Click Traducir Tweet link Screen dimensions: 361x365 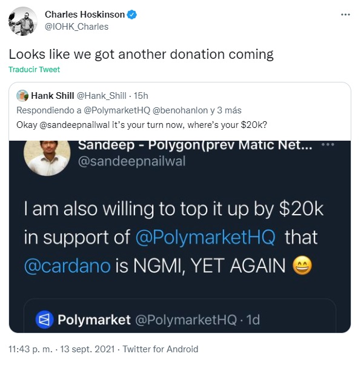click(x=34, y=69)
